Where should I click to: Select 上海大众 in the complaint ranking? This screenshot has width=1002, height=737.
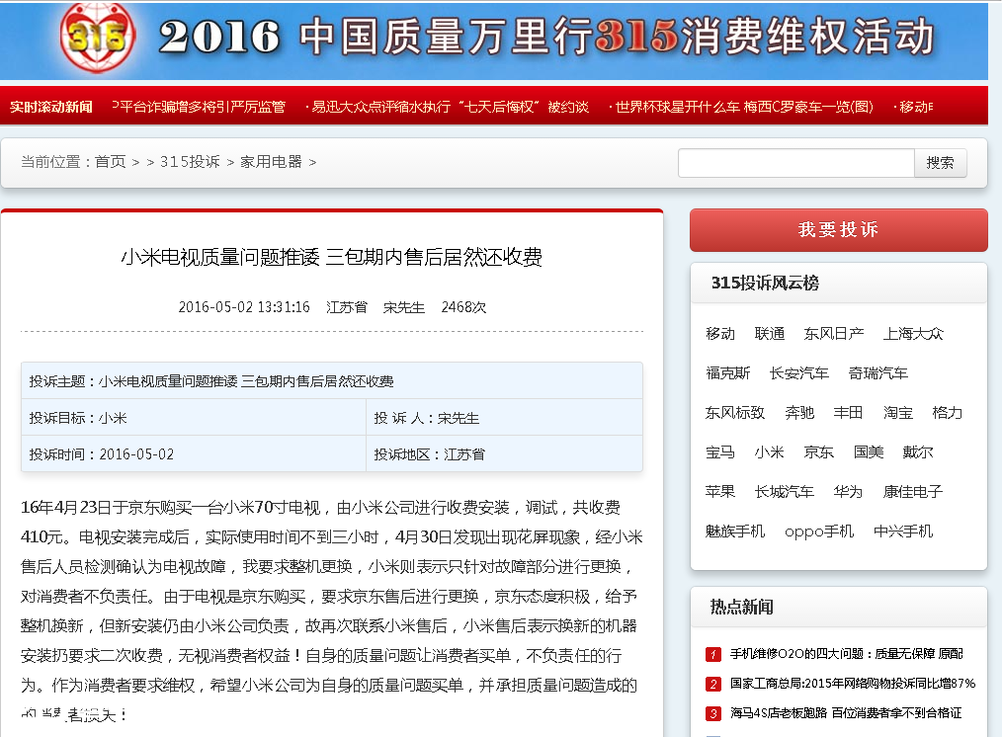pyautogui.click(x=913, y=333)
